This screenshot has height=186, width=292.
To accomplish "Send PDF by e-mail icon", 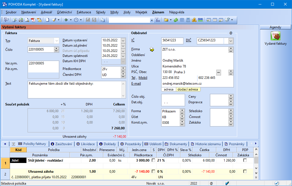I will coord(39,20).
